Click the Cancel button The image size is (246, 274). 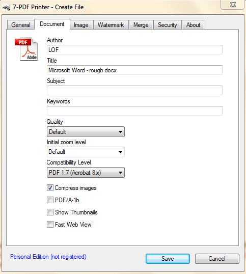point(217,259)
